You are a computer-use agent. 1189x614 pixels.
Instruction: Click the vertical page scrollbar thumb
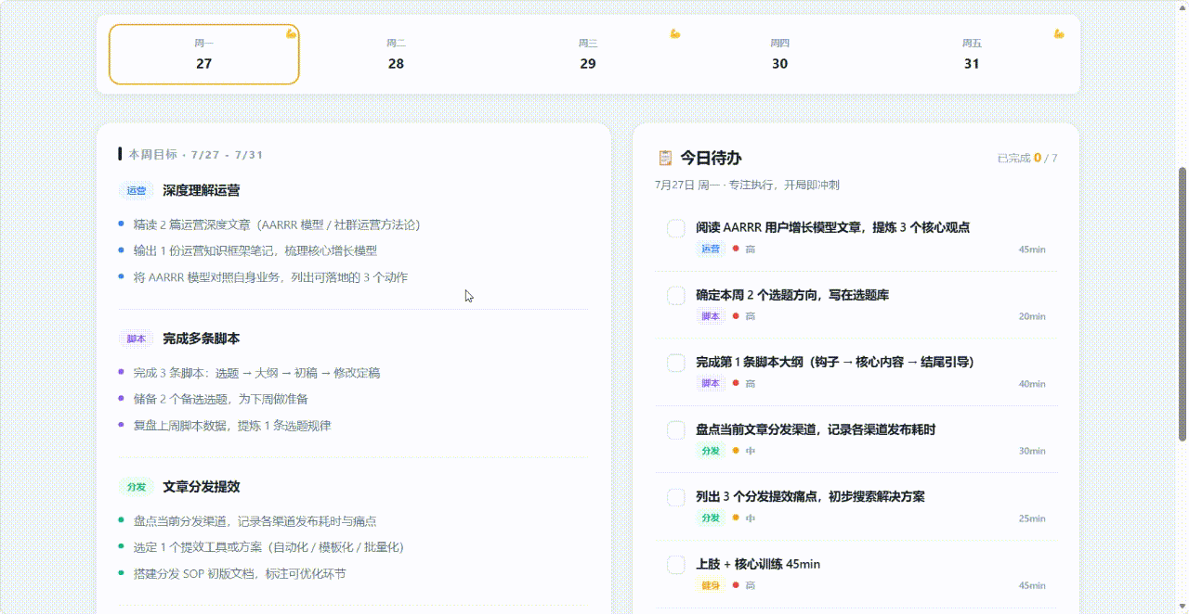[x=1182, y=304]
